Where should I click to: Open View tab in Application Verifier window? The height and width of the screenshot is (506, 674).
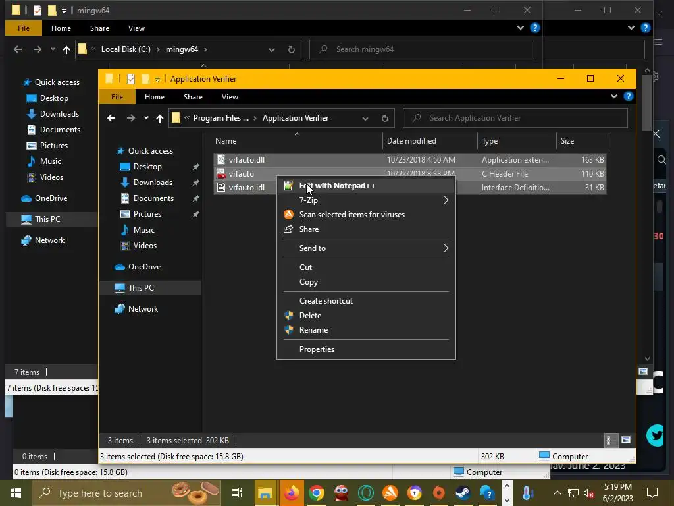(230, 97)
